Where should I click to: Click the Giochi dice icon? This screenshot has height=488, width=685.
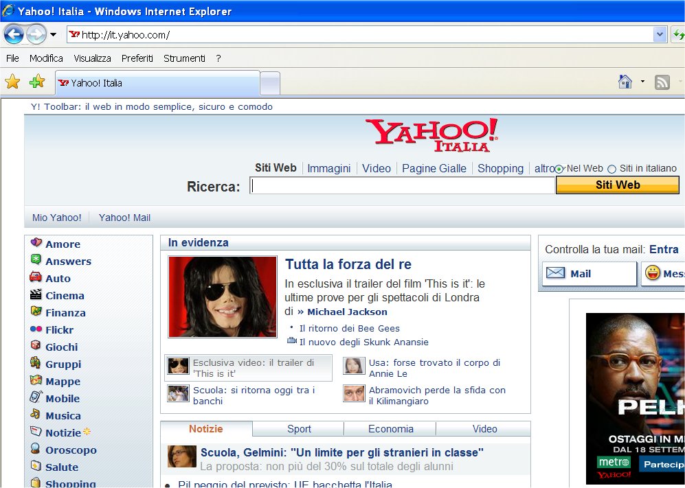coord(36,345)
